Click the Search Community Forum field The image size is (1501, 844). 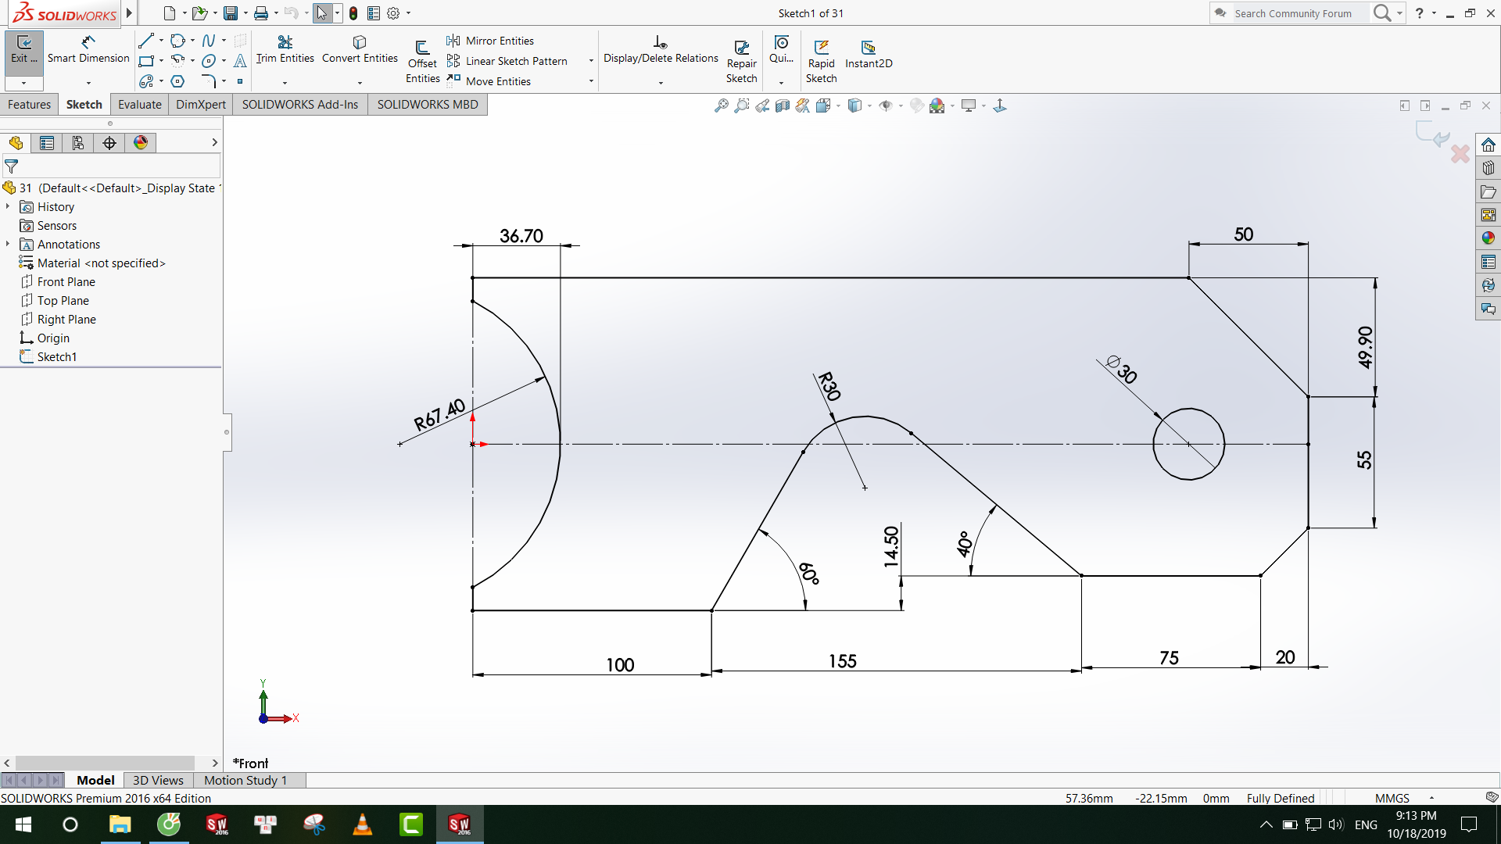coord(1299,13)
